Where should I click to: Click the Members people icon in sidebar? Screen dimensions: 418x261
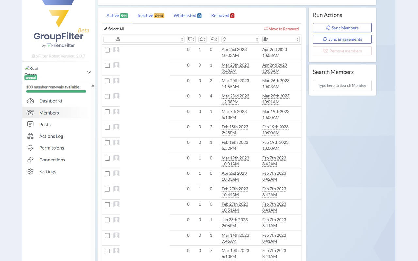tap(30, 113)
